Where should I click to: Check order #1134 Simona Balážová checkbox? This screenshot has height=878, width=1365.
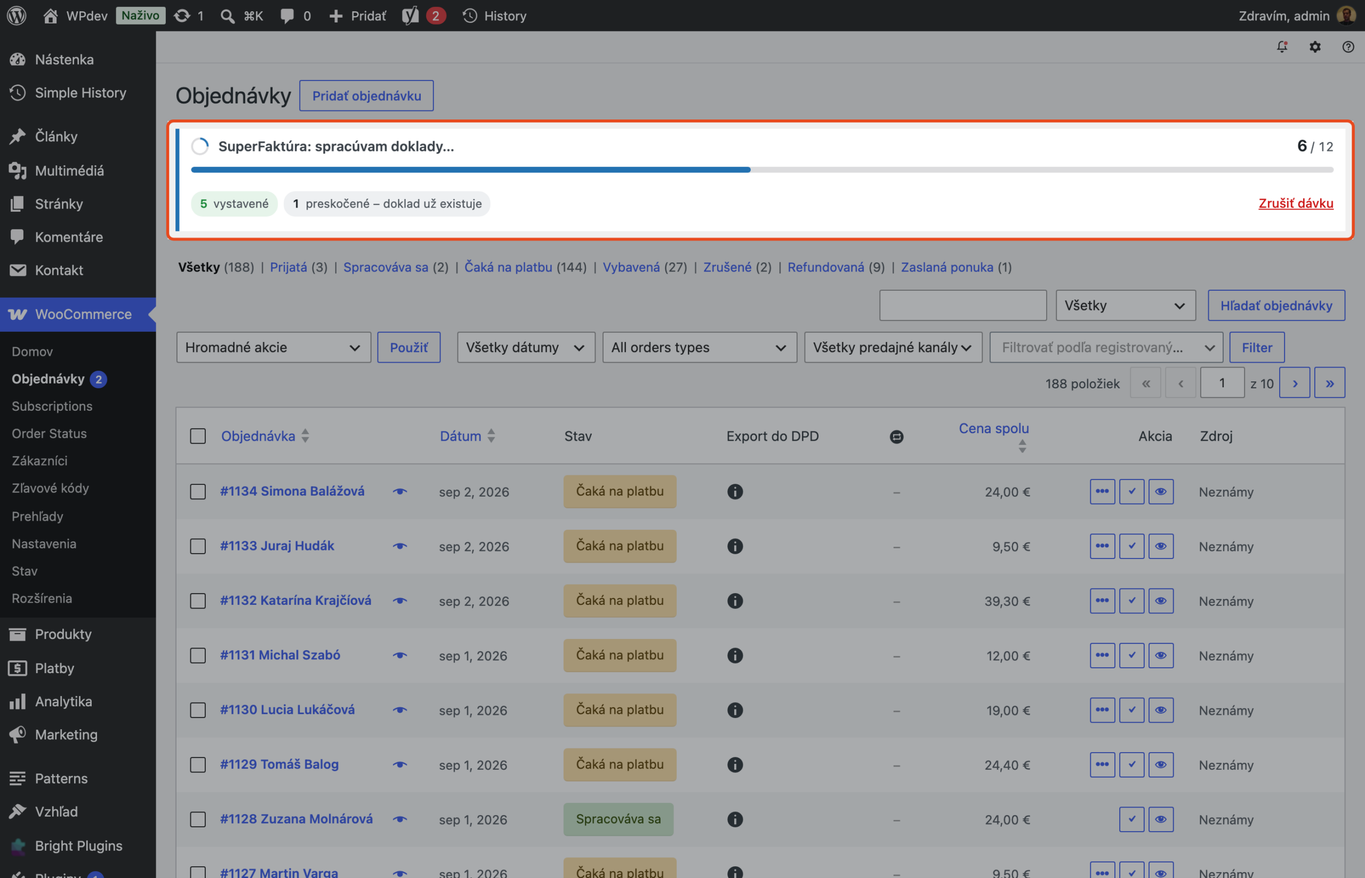click(198, 491)
